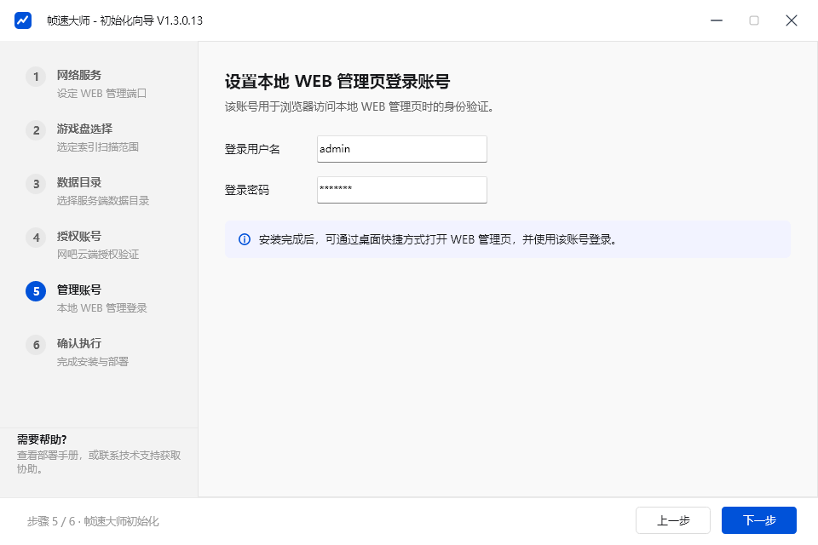Click the 下一步 button
The image size is (818, 545).
[759, 520]
